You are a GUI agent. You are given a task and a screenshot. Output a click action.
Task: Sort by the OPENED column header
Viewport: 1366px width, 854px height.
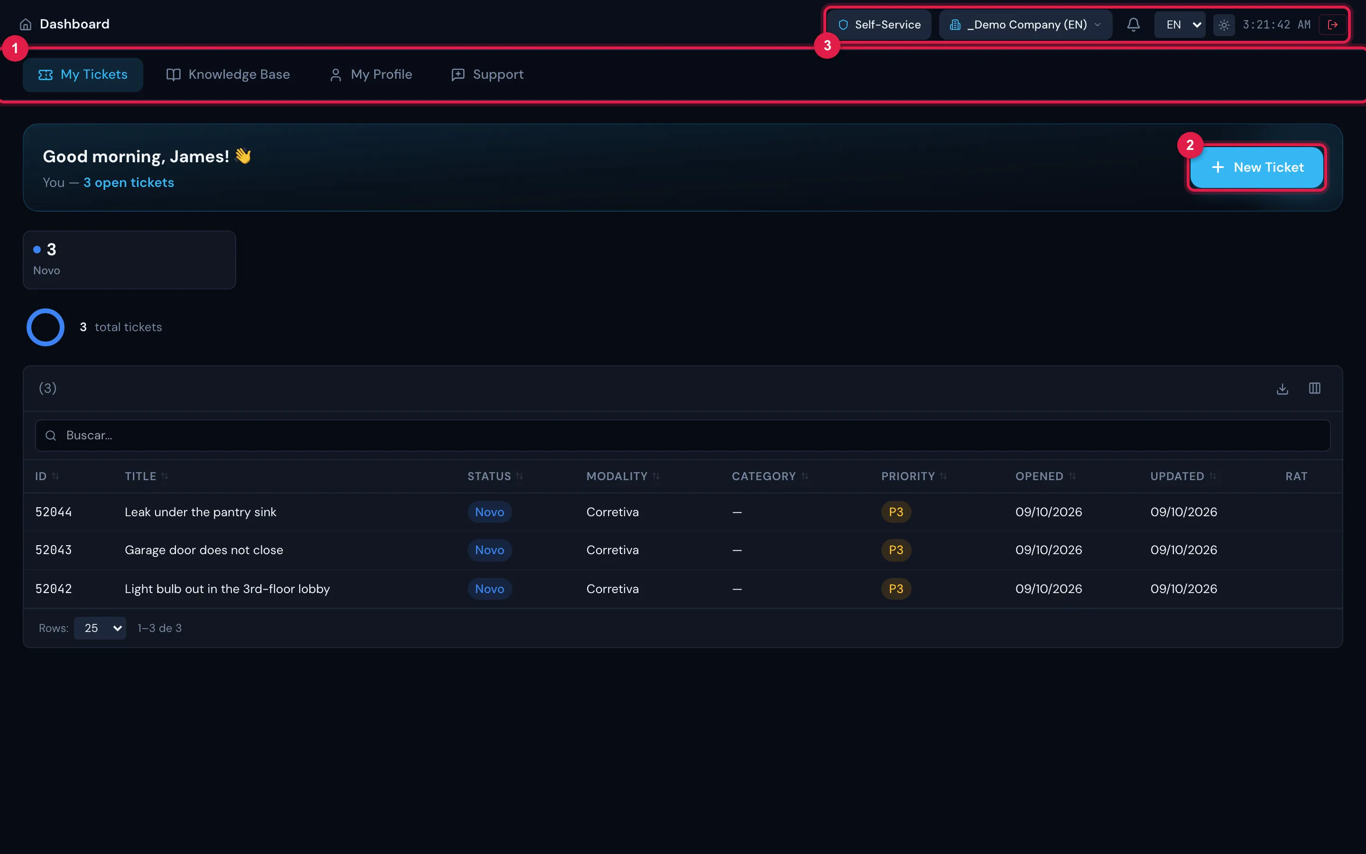pos(1045,476)
